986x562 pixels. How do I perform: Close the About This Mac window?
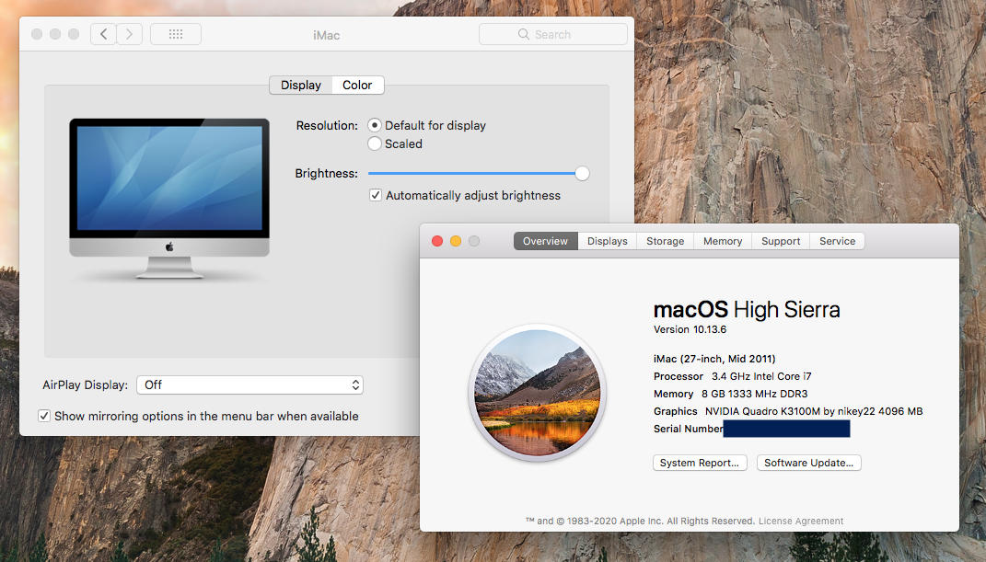(437, 241)
